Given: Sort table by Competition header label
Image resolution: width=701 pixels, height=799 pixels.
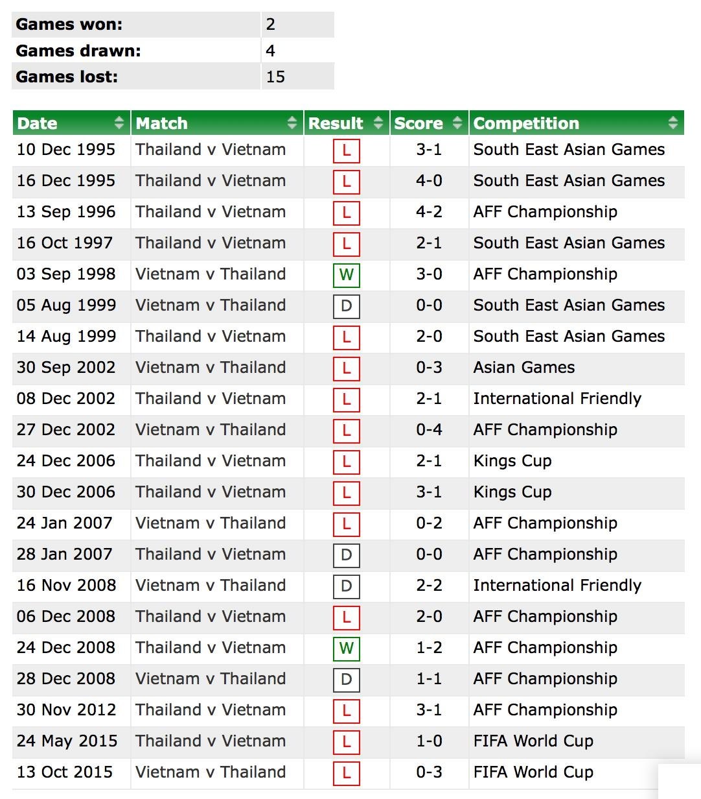Looking at the screenshot, I should coord(526,123).
